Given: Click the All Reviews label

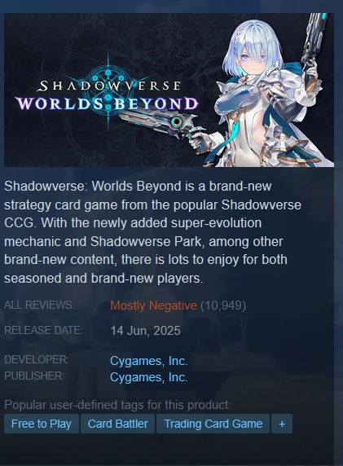Looking at the screenshot, I should (x=39, y=305).
